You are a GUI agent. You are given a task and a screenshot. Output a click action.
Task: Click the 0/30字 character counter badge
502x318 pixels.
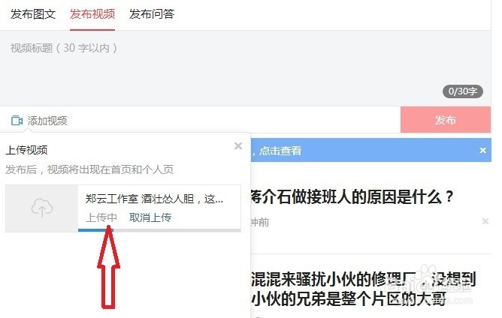click(x=463, y=91)
